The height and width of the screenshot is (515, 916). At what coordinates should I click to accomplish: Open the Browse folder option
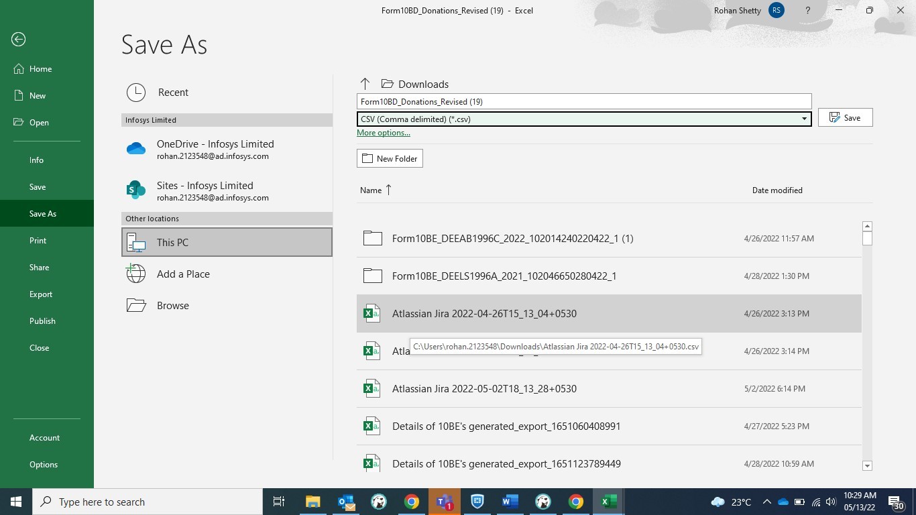click(172, 305)
